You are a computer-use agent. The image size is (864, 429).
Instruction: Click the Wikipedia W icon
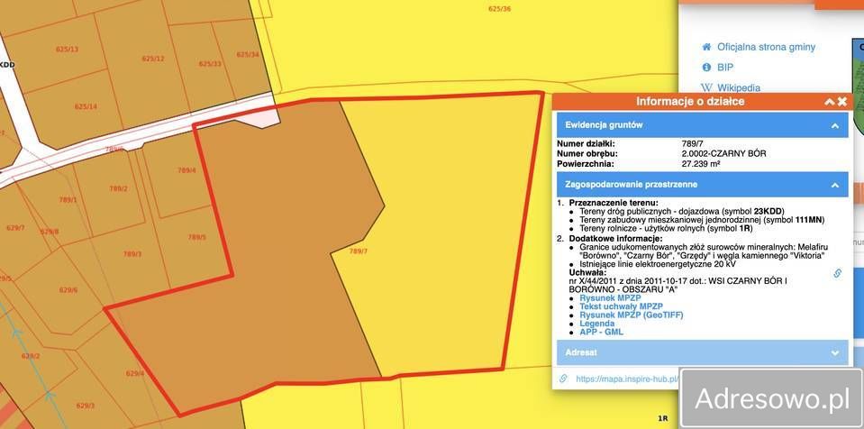(706, 87)
